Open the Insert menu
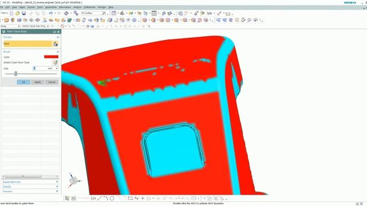This screenshot has width=367, height=206. (22, 7)
